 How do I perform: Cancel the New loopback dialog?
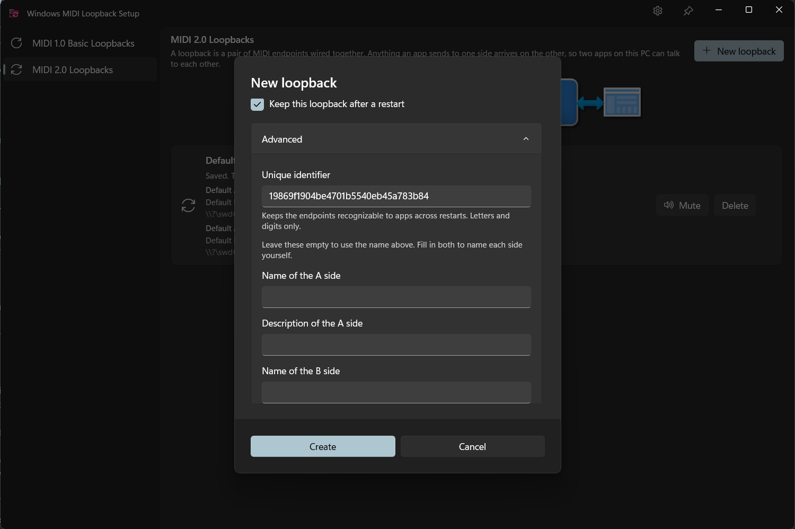[x=472, y=446]
